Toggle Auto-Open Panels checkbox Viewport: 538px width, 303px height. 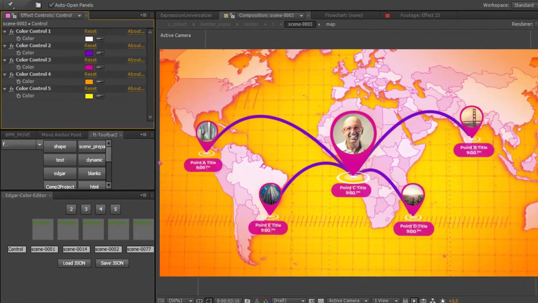[x=51, y=5]
